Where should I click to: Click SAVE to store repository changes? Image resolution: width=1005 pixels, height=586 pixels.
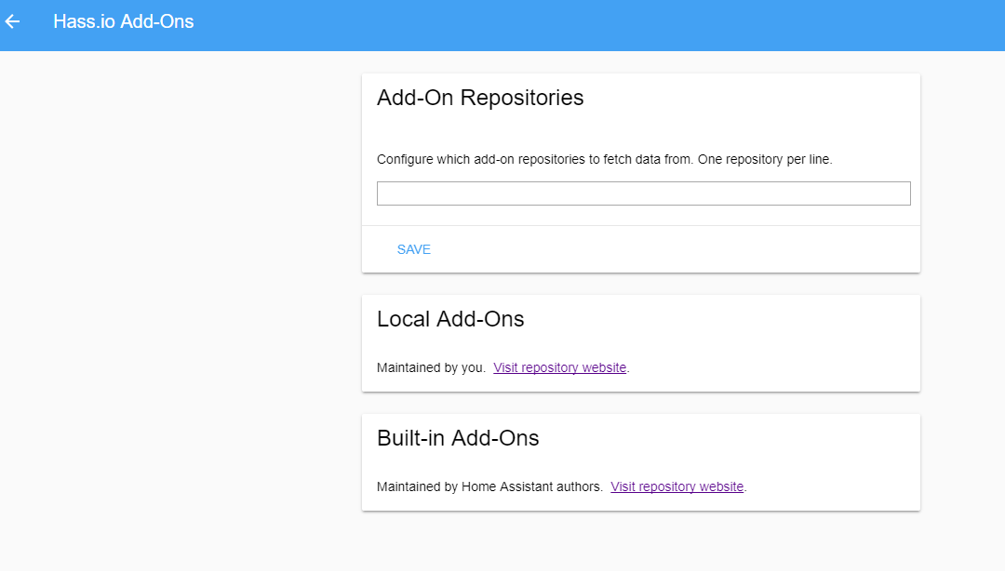(413, 249)
